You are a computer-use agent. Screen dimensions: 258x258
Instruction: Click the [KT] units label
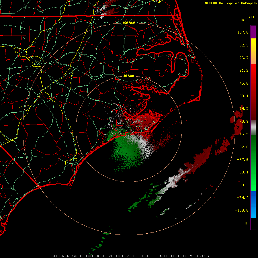(245, 20)
